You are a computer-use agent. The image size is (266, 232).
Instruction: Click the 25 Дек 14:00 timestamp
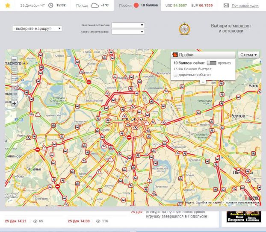click(x=79, y=221)
